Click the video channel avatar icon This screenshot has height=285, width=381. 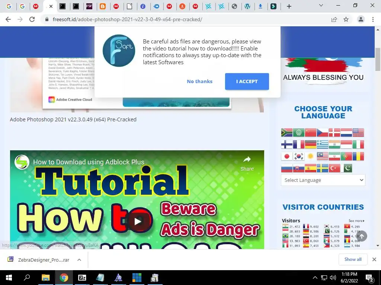point(22,162)
